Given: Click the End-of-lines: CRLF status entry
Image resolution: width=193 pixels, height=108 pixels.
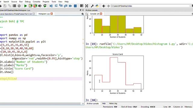Looking at the screenshot, I should (129, 107).
